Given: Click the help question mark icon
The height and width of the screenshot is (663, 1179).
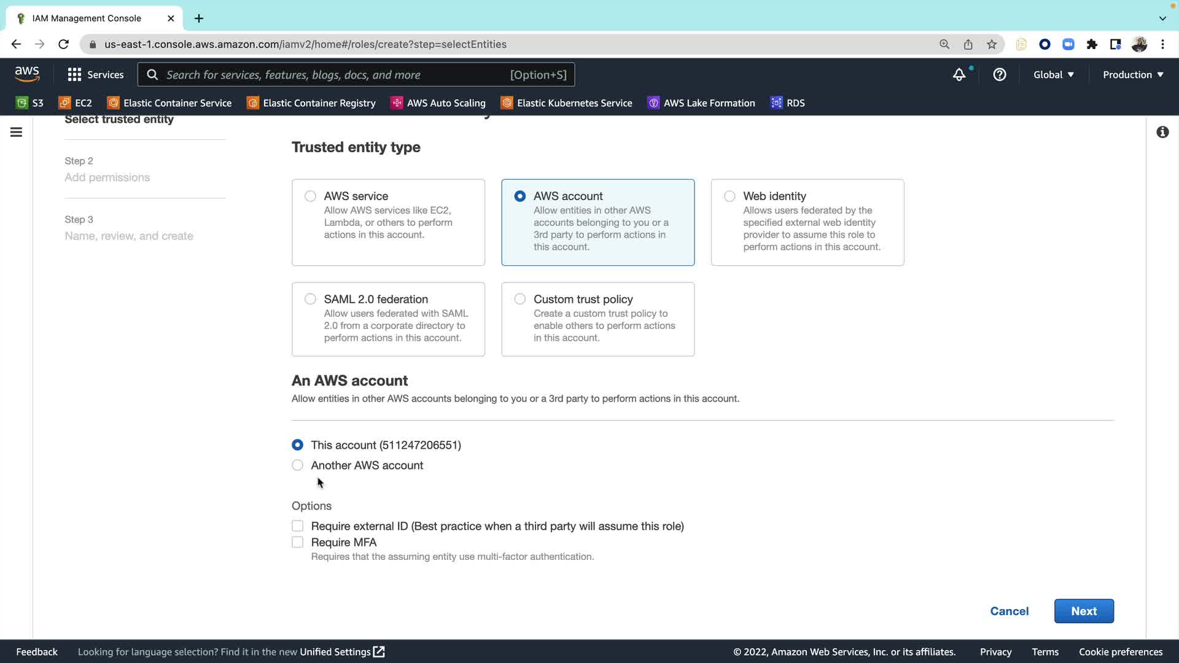Looking at the screenshot, I should tap(1000, 75).
